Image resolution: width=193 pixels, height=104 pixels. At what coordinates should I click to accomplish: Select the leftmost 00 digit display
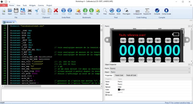pyautogui.click(x=127, y=50)
